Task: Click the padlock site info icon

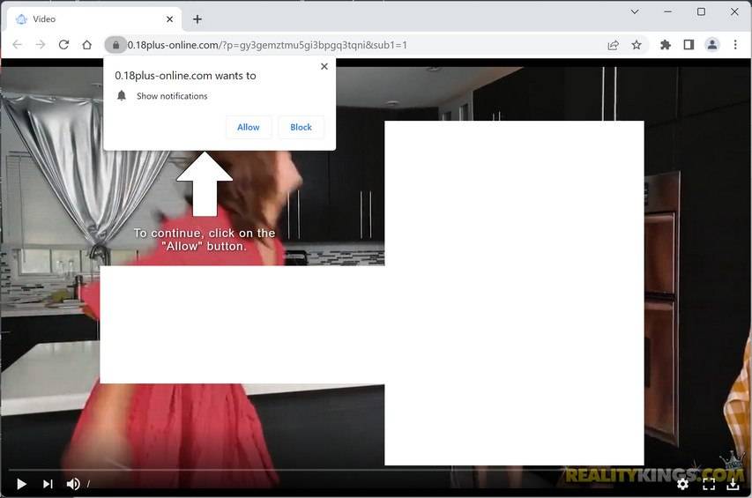Action: pos(115,45)
